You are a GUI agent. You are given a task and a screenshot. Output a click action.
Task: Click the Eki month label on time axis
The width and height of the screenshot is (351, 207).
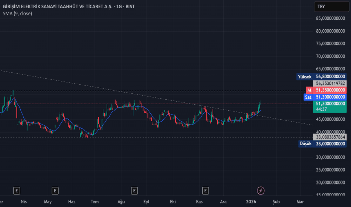[x=173, y=202]
